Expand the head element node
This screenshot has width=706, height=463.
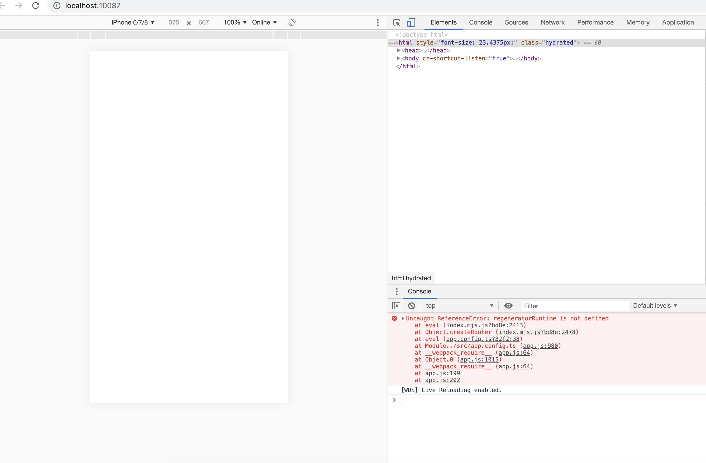[x=398, y=50]
